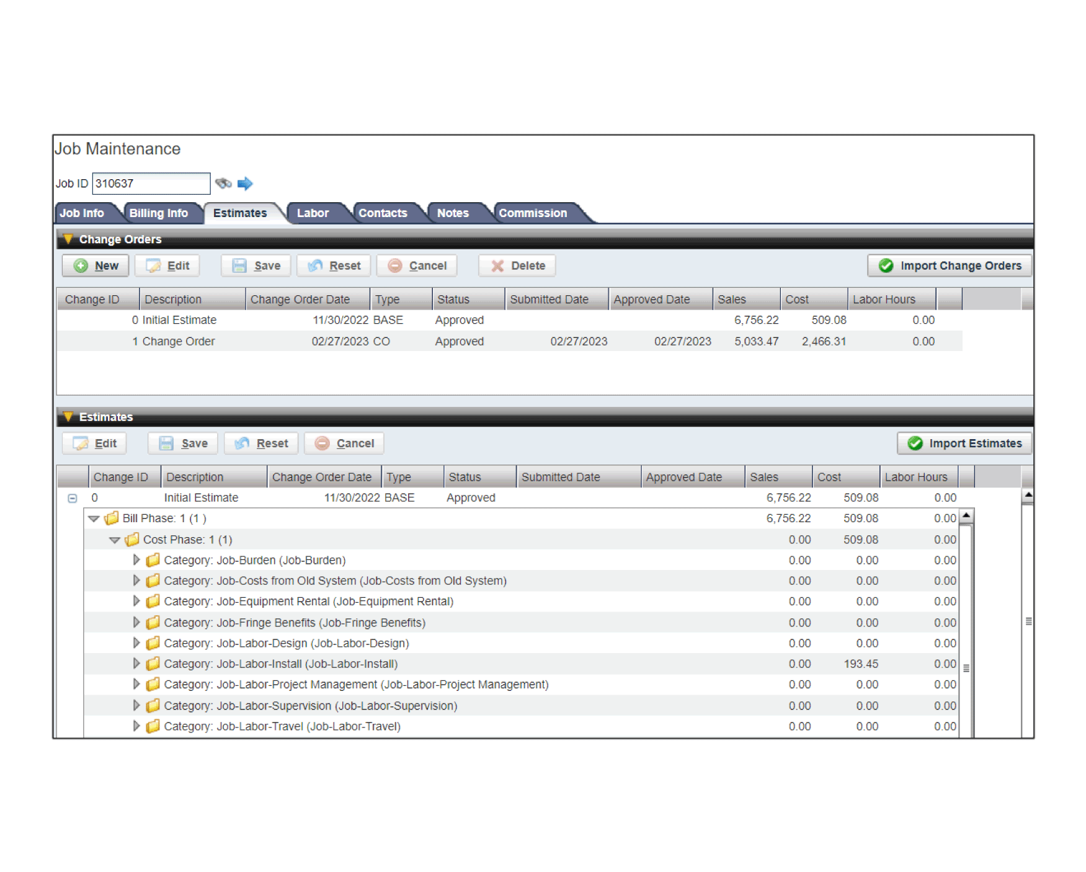
Task: Switch to the Billing Info tab
Action: coord(158,213)
